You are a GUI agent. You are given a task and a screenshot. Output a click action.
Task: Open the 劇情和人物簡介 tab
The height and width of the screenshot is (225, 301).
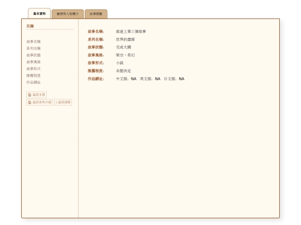(67, 14)
